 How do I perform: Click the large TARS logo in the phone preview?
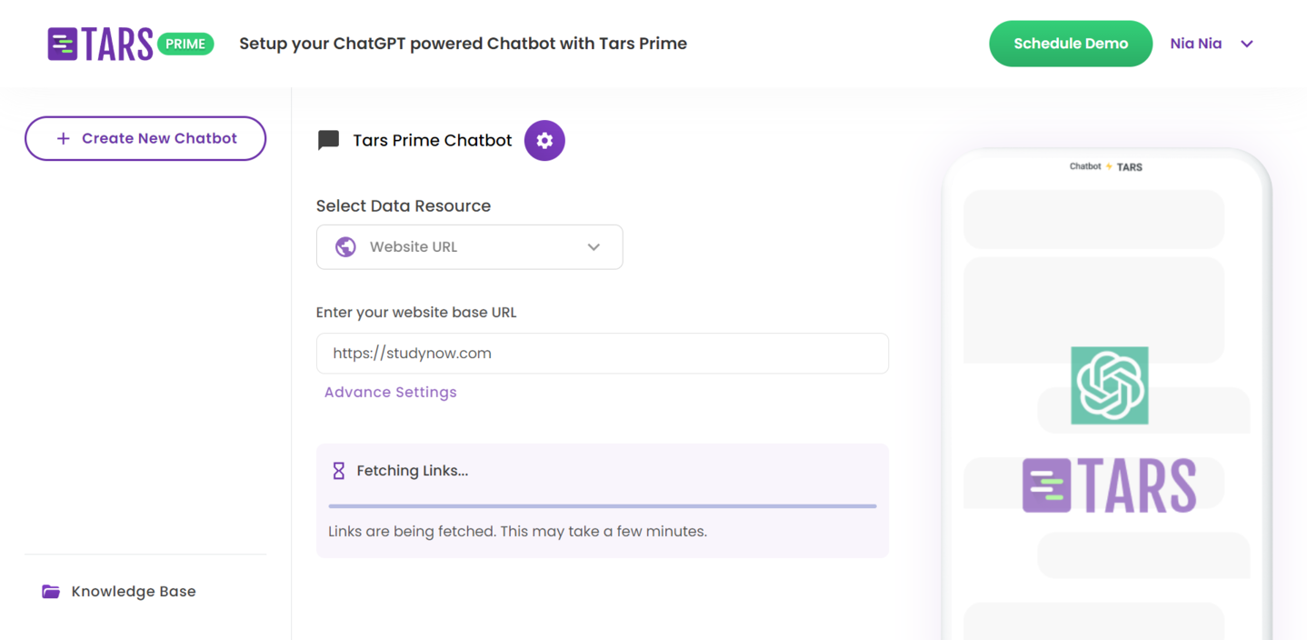[1109, 485]
